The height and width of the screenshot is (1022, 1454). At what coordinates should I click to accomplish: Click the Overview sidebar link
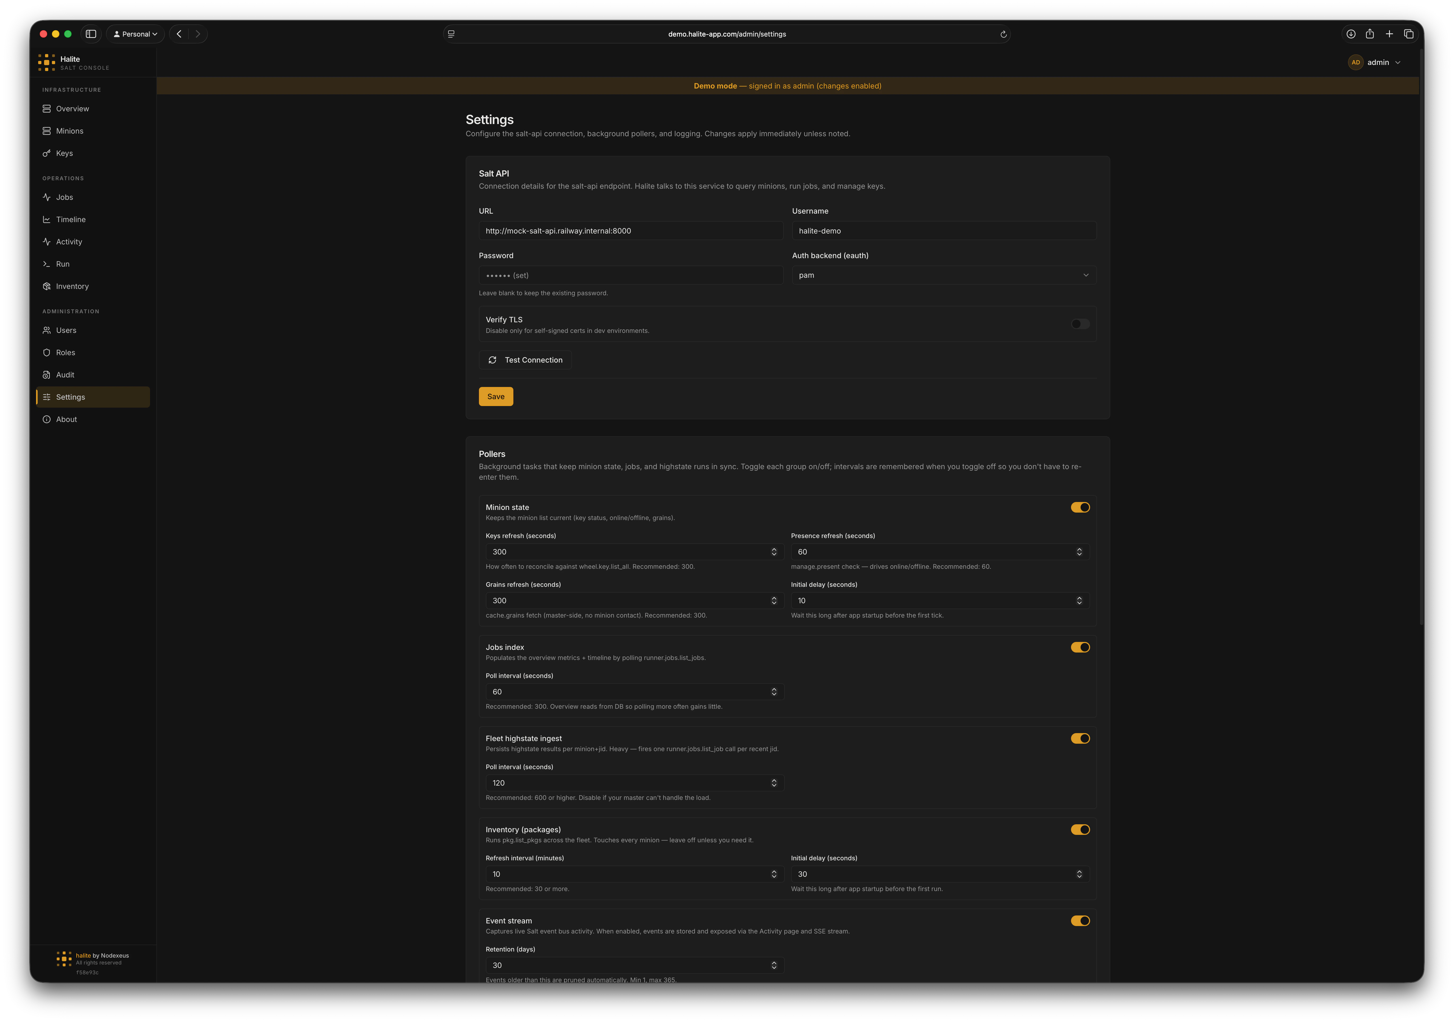coord(93,109)
